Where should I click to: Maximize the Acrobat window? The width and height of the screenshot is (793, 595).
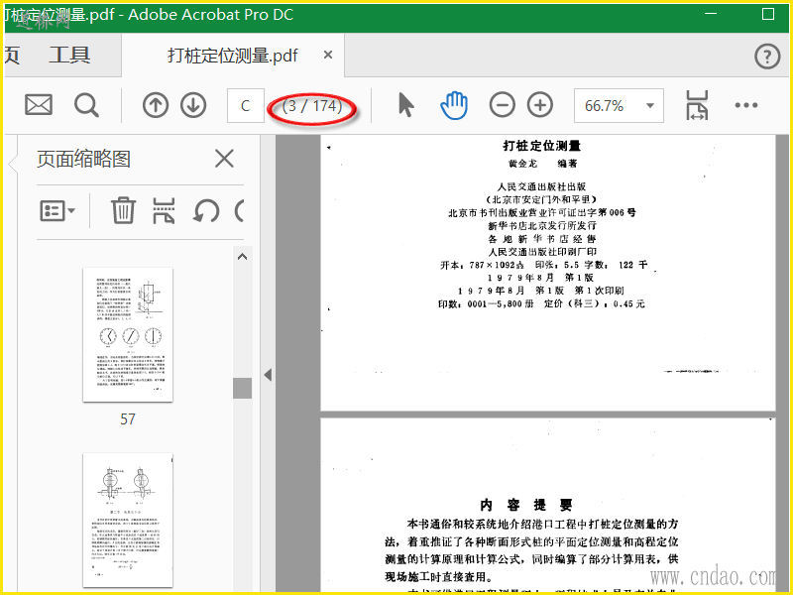pos(767,14)
